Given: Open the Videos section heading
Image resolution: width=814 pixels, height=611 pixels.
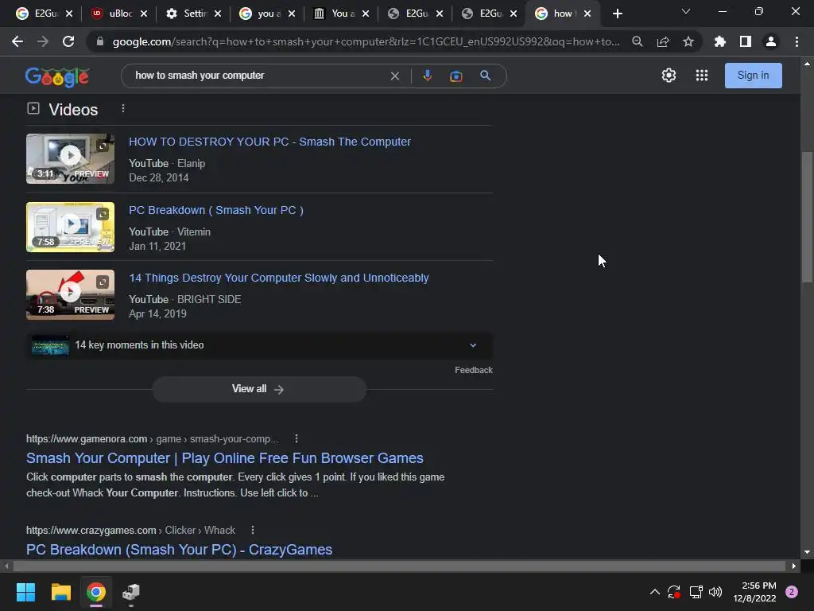Looking at the screenshot, I should (73, 110).
